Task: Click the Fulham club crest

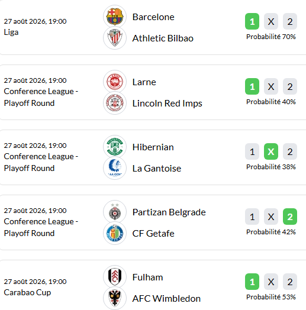Action: point(115,277)
